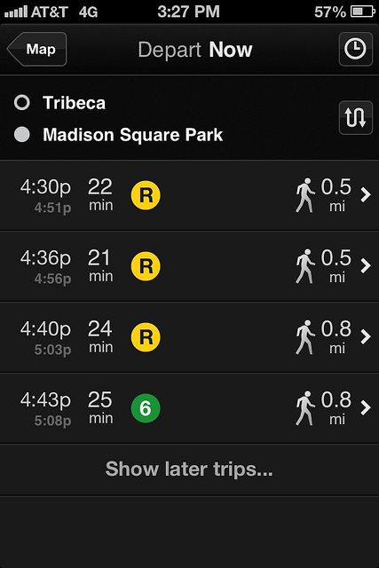Expand the 4:36p trip details chevron
Image resolution: width=379 pixels, height=568 pixels.
click(x=366, y=266)
